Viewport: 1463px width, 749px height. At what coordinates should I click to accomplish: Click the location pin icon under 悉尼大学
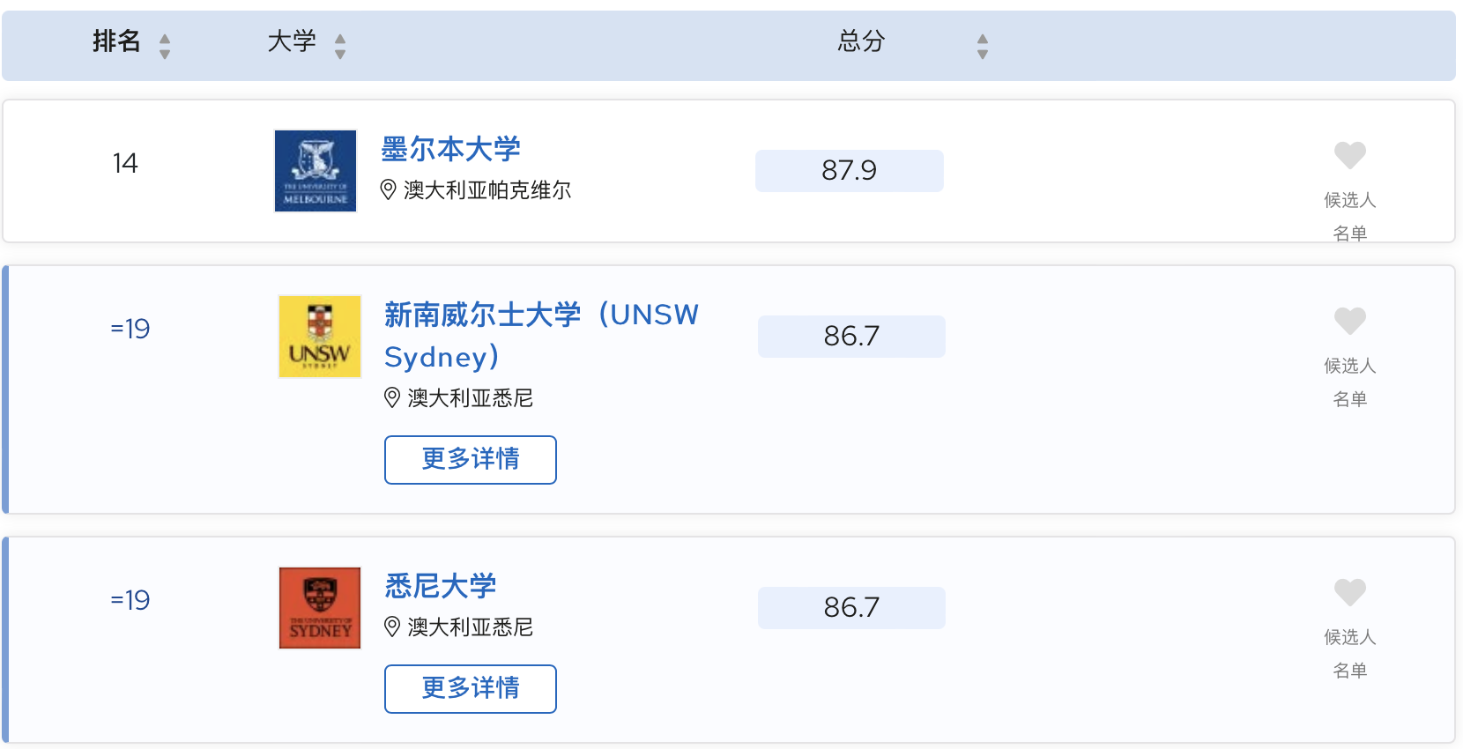click(392, 627)
